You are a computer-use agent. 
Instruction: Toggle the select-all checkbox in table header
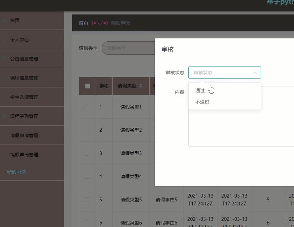[87, 86]
